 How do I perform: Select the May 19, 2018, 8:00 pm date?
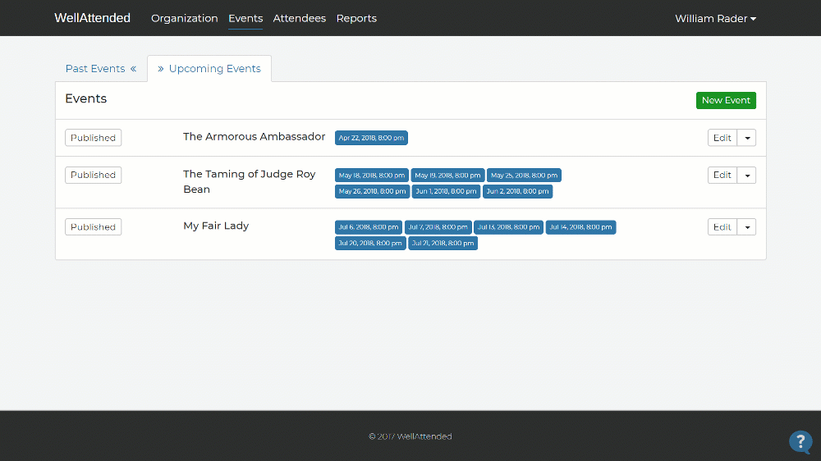coord(447,176)
